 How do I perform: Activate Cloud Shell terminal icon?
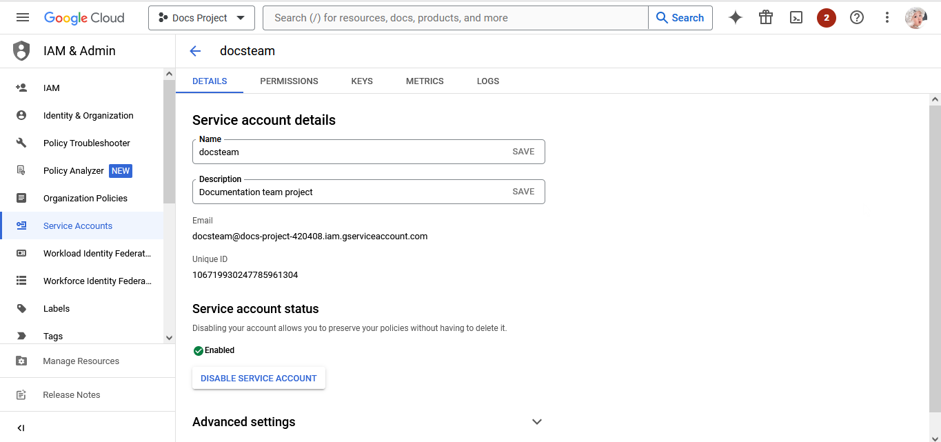796,18
